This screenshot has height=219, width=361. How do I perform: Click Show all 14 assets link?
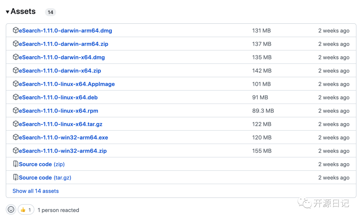pos(36,191)
